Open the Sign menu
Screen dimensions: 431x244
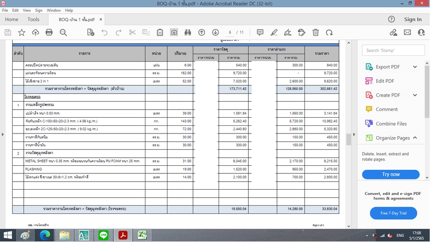pos(39,10)
